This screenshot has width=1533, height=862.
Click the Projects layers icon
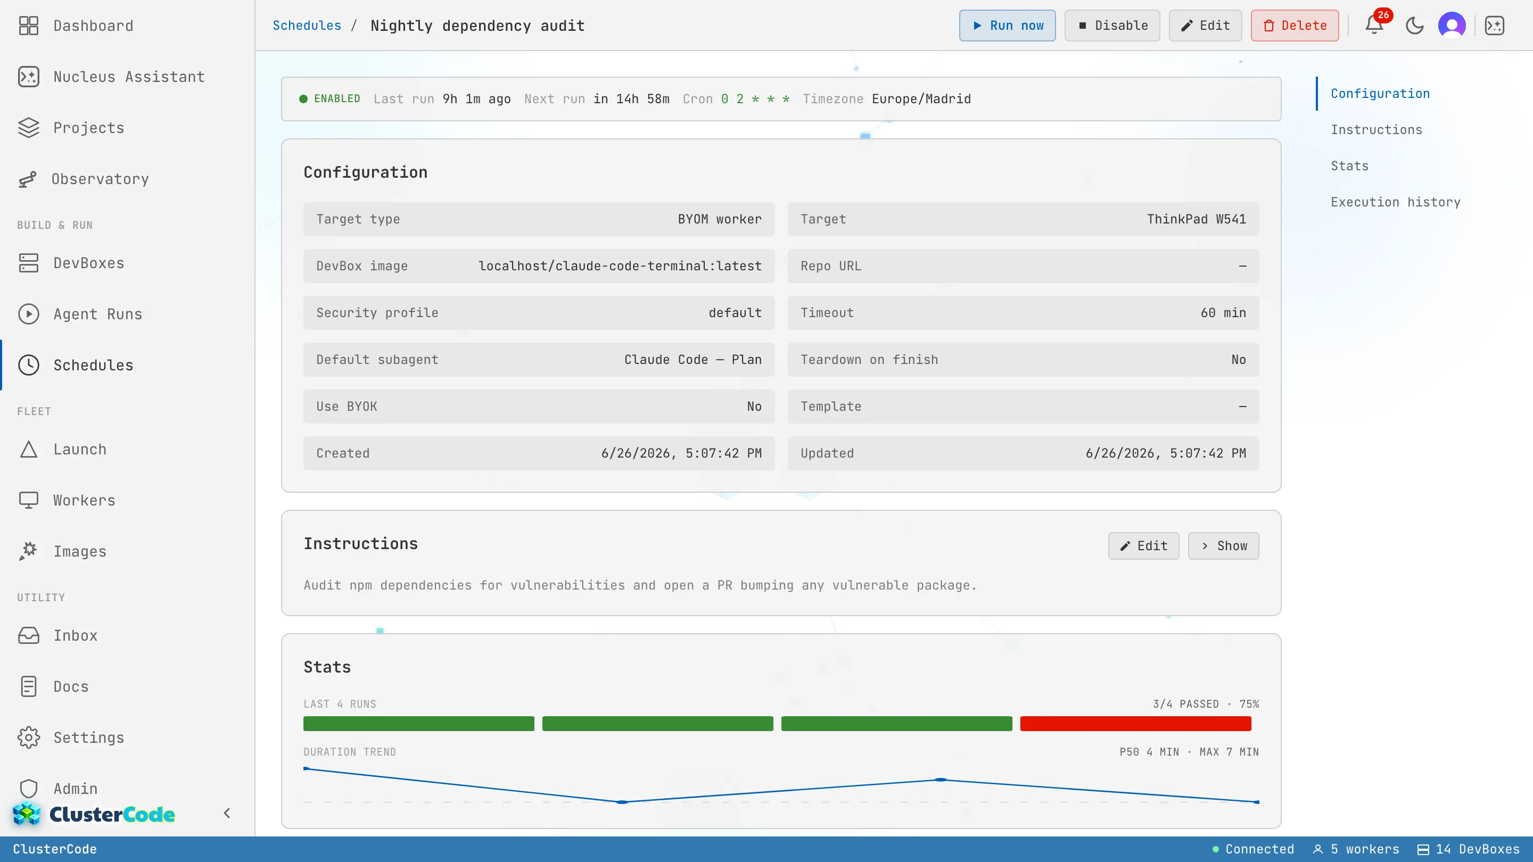(x=29, y=128)
